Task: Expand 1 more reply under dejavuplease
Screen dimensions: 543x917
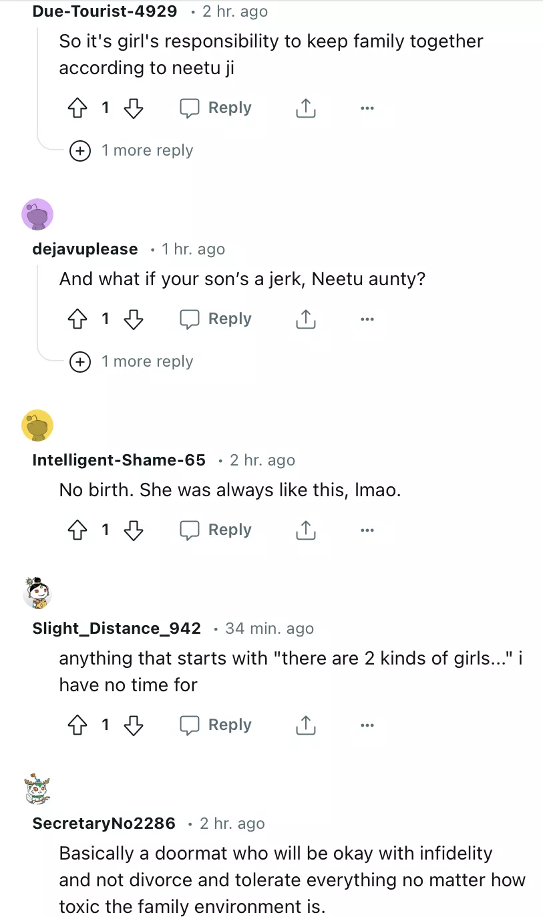Action: pos(132,362)
